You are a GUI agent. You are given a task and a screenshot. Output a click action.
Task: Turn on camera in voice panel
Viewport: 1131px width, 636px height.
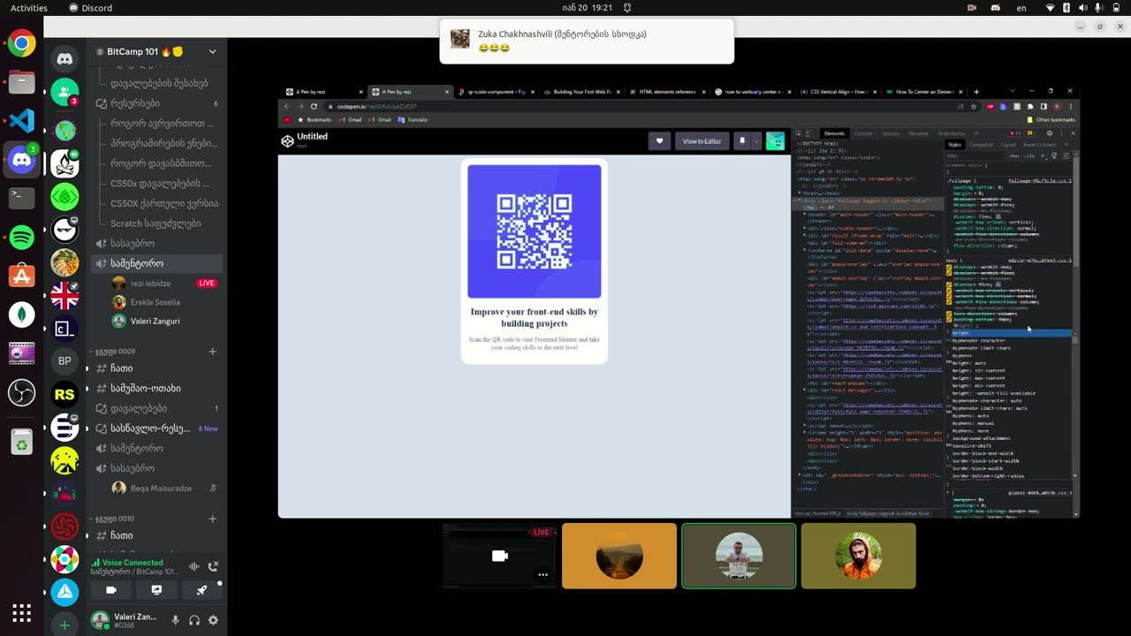tap(111, 590)
